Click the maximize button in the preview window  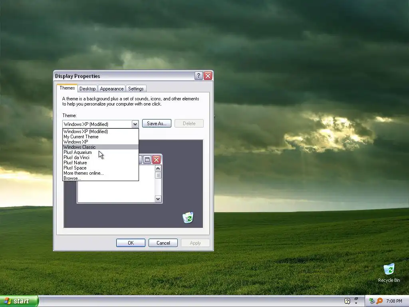147,159
